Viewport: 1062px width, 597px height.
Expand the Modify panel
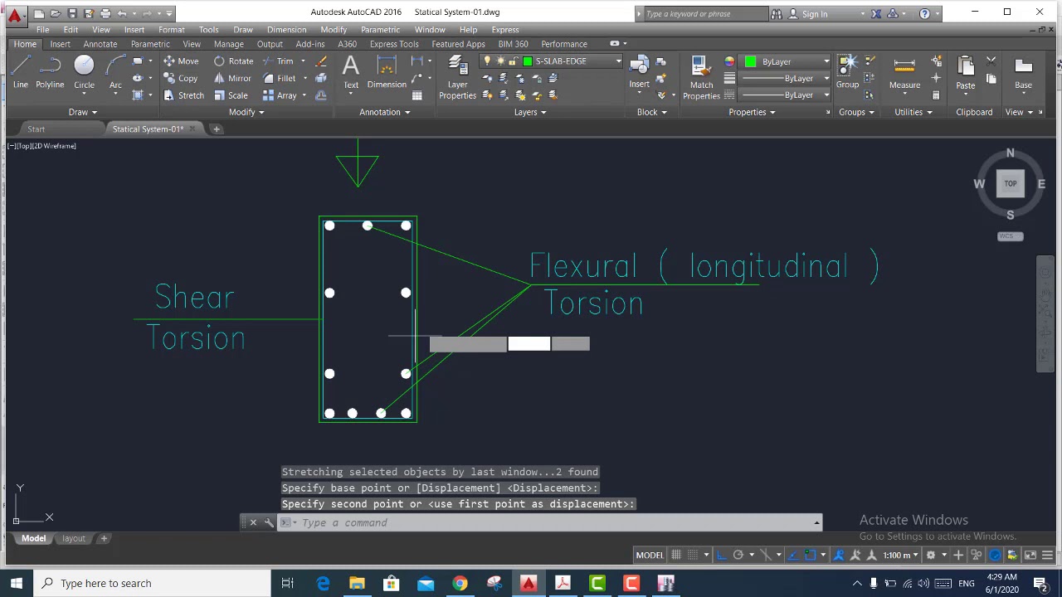point(246,112)
